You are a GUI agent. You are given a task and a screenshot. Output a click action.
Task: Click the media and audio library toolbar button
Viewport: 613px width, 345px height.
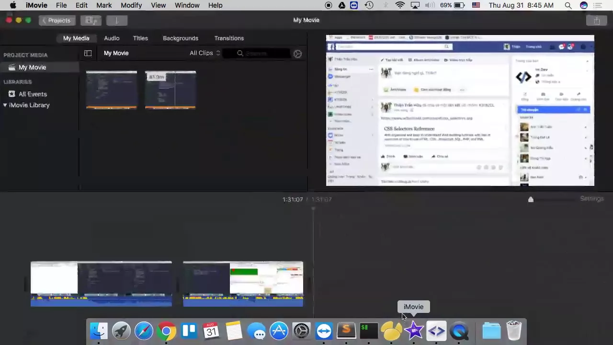coord(91,20)
